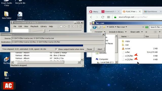Click the foobar2000 seek bar
This screenshot has width=162, height=91.
[65, 31]
